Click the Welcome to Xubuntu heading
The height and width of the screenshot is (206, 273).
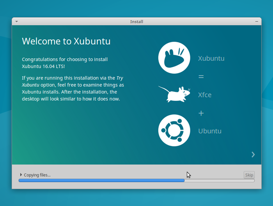(66, 41)
